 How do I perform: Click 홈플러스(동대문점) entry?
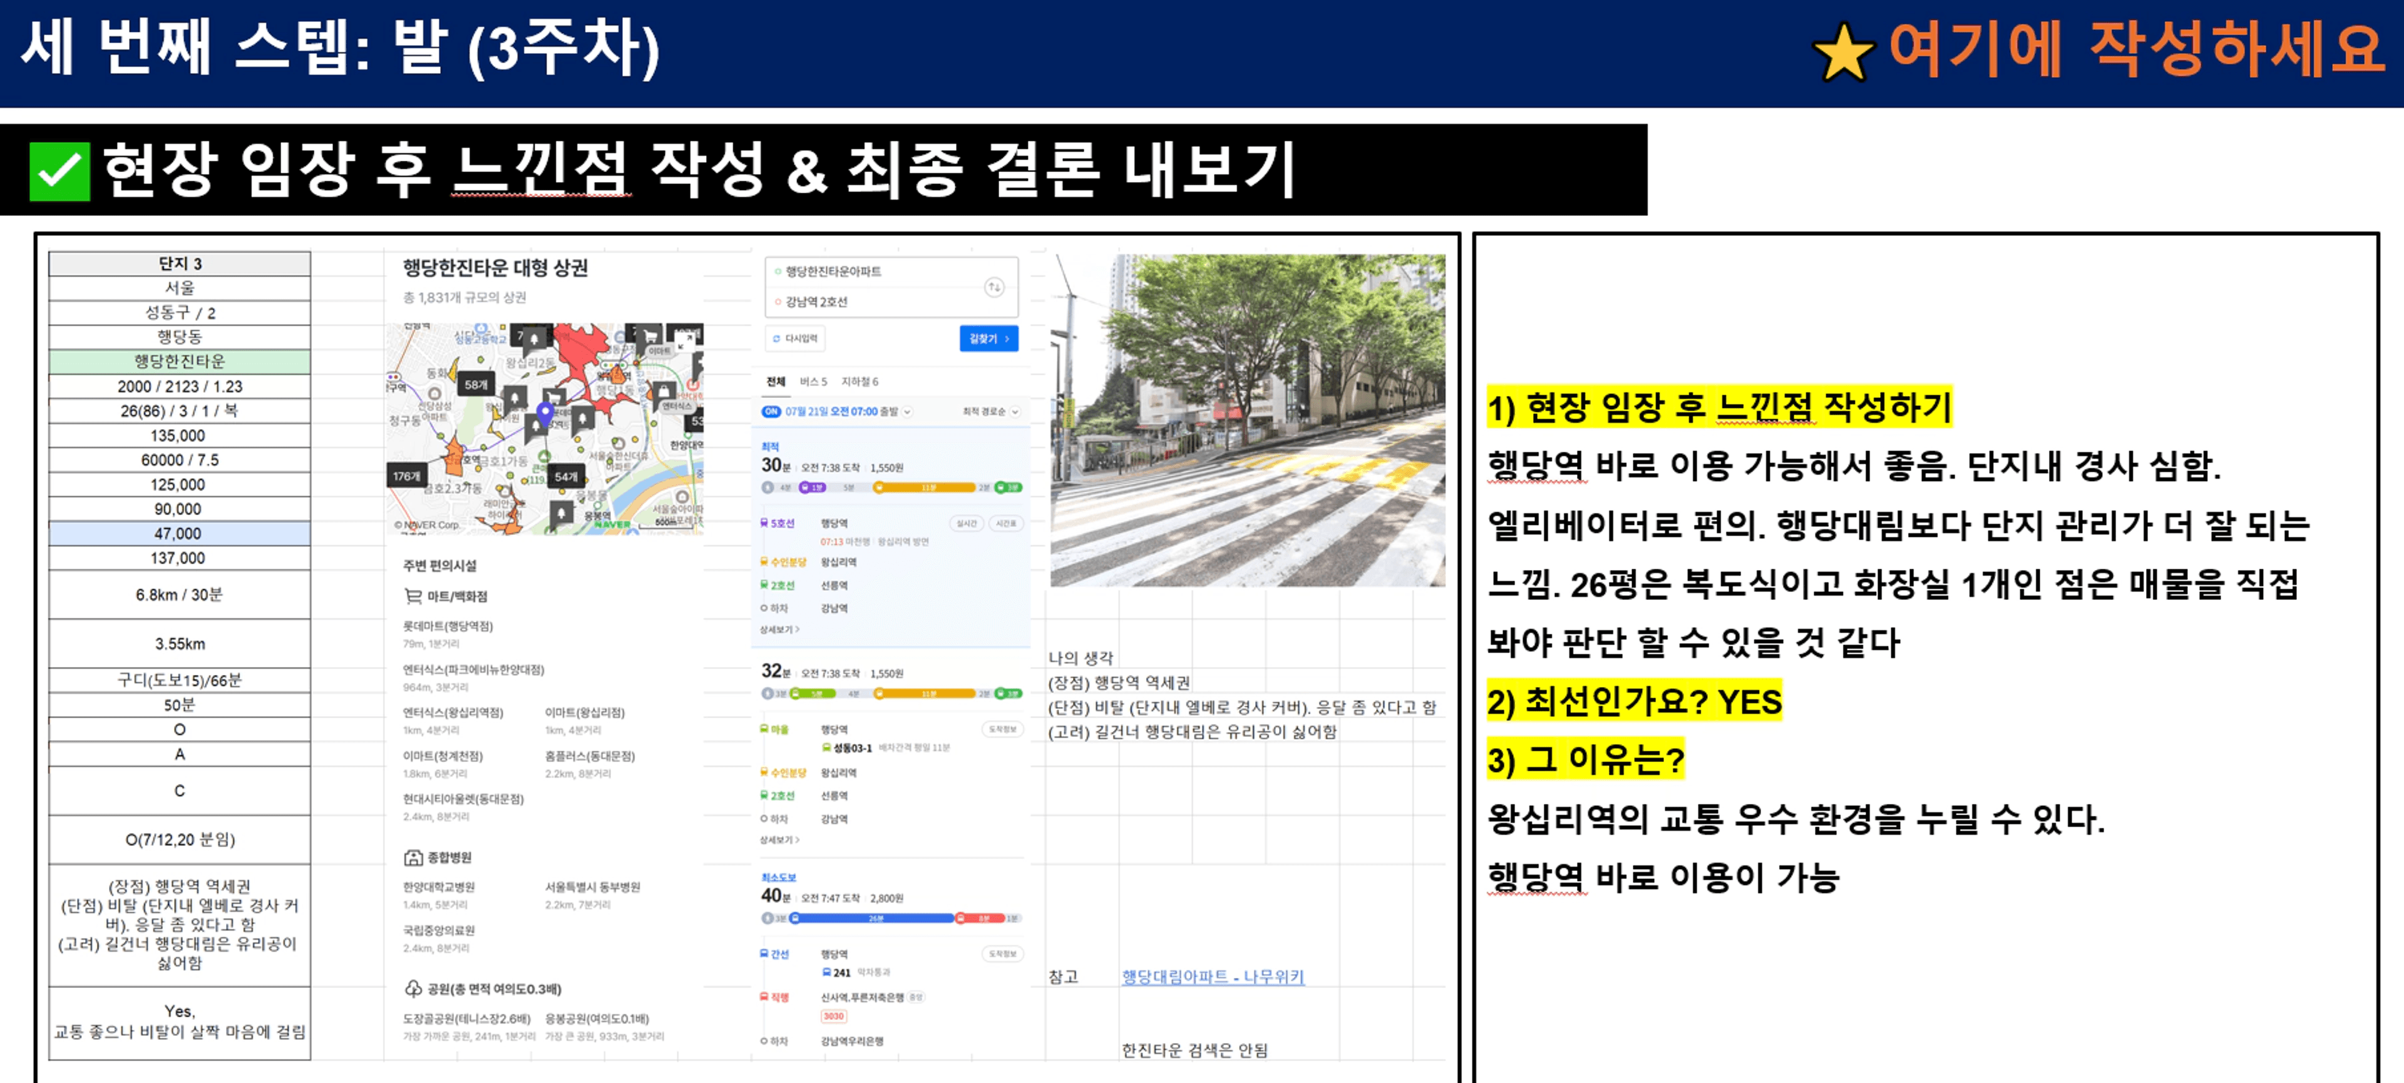point(590,756)
